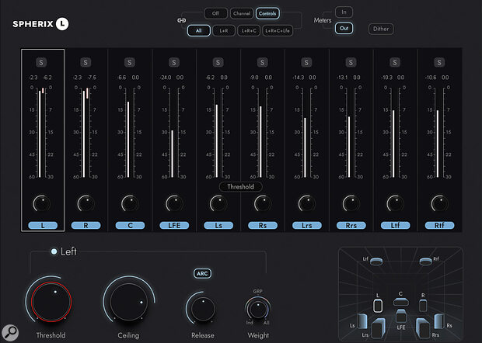Solo the L channel

tap(41, 63)
